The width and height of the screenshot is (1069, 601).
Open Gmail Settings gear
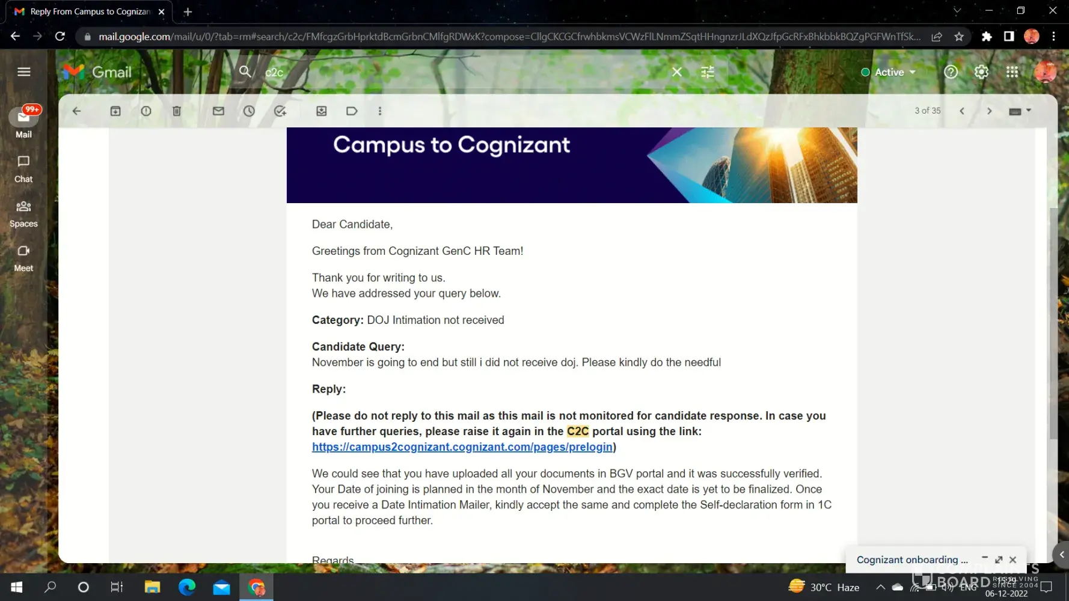click(x=981, y=72)
